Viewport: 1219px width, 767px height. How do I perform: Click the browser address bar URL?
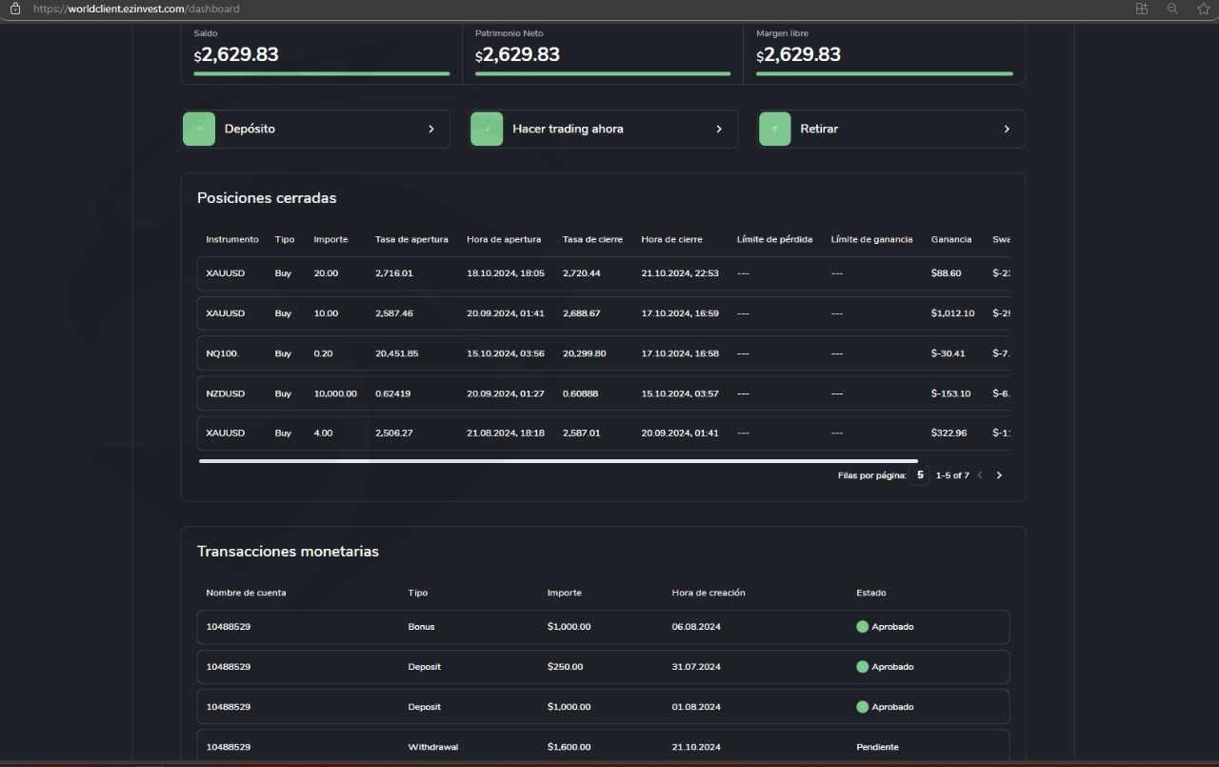[x=136, y=9]
